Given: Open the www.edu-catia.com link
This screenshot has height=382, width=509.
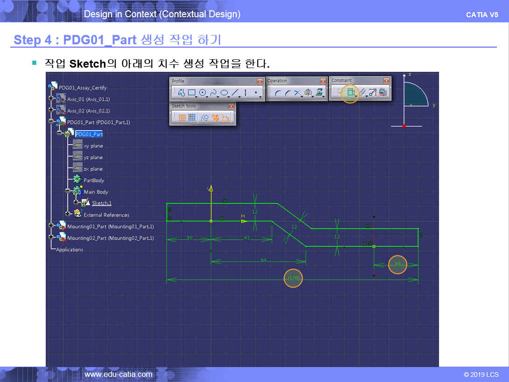Looking at the screenshot, I should pyautogui.click(x=118, y=374).
